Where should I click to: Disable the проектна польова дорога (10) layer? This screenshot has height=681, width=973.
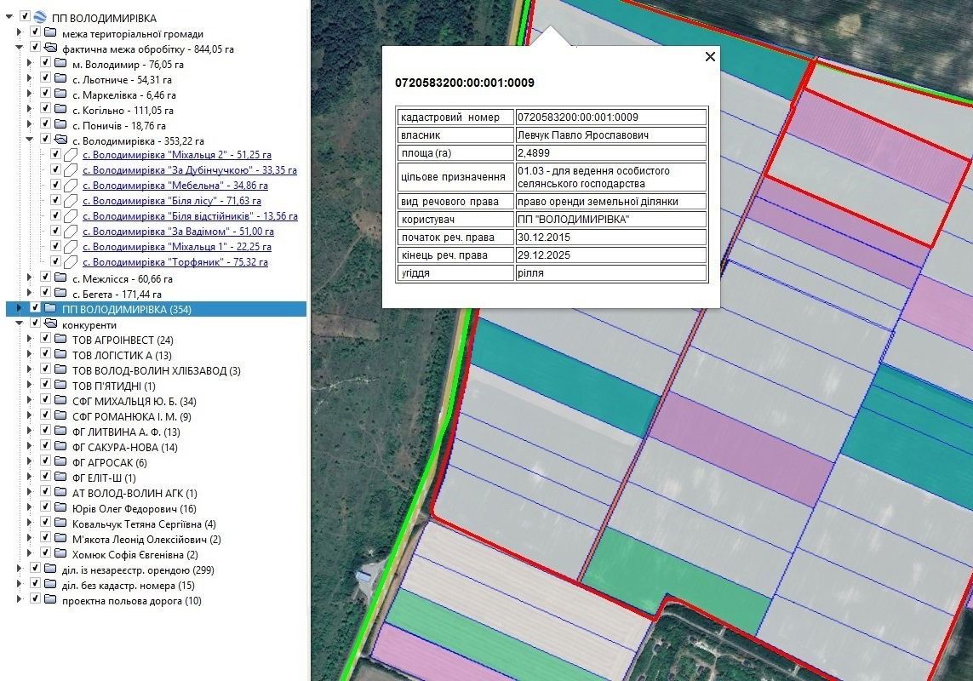tap(35, 600)
